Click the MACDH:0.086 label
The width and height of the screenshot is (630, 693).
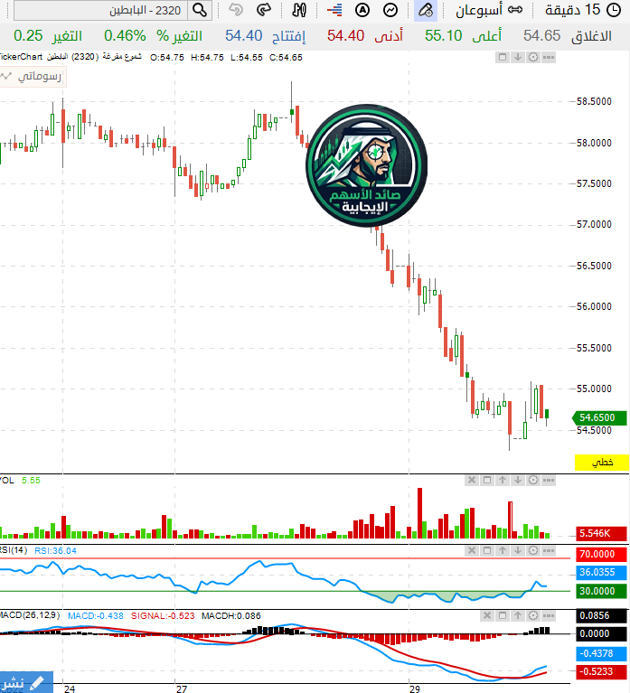(231, 615)
